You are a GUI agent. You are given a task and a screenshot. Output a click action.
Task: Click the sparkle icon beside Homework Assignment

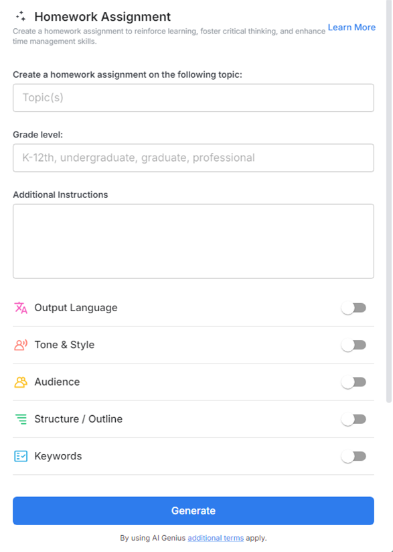coord(23,16)
